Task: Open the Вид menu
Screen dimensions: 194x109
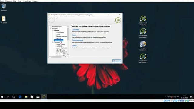Action: tap(15, 1)
